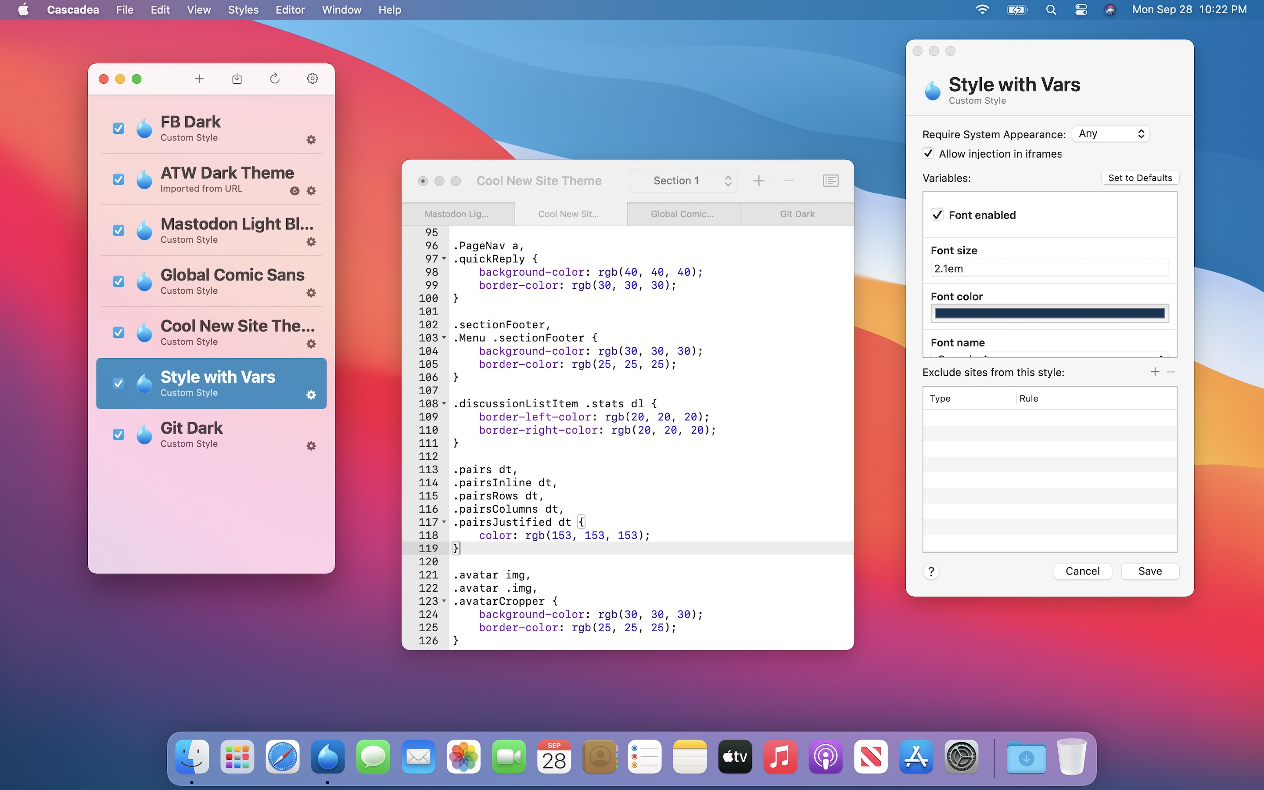Open the Require System Appearance dropdown
1264x790 pixels.
click(x=1110, y=134)
